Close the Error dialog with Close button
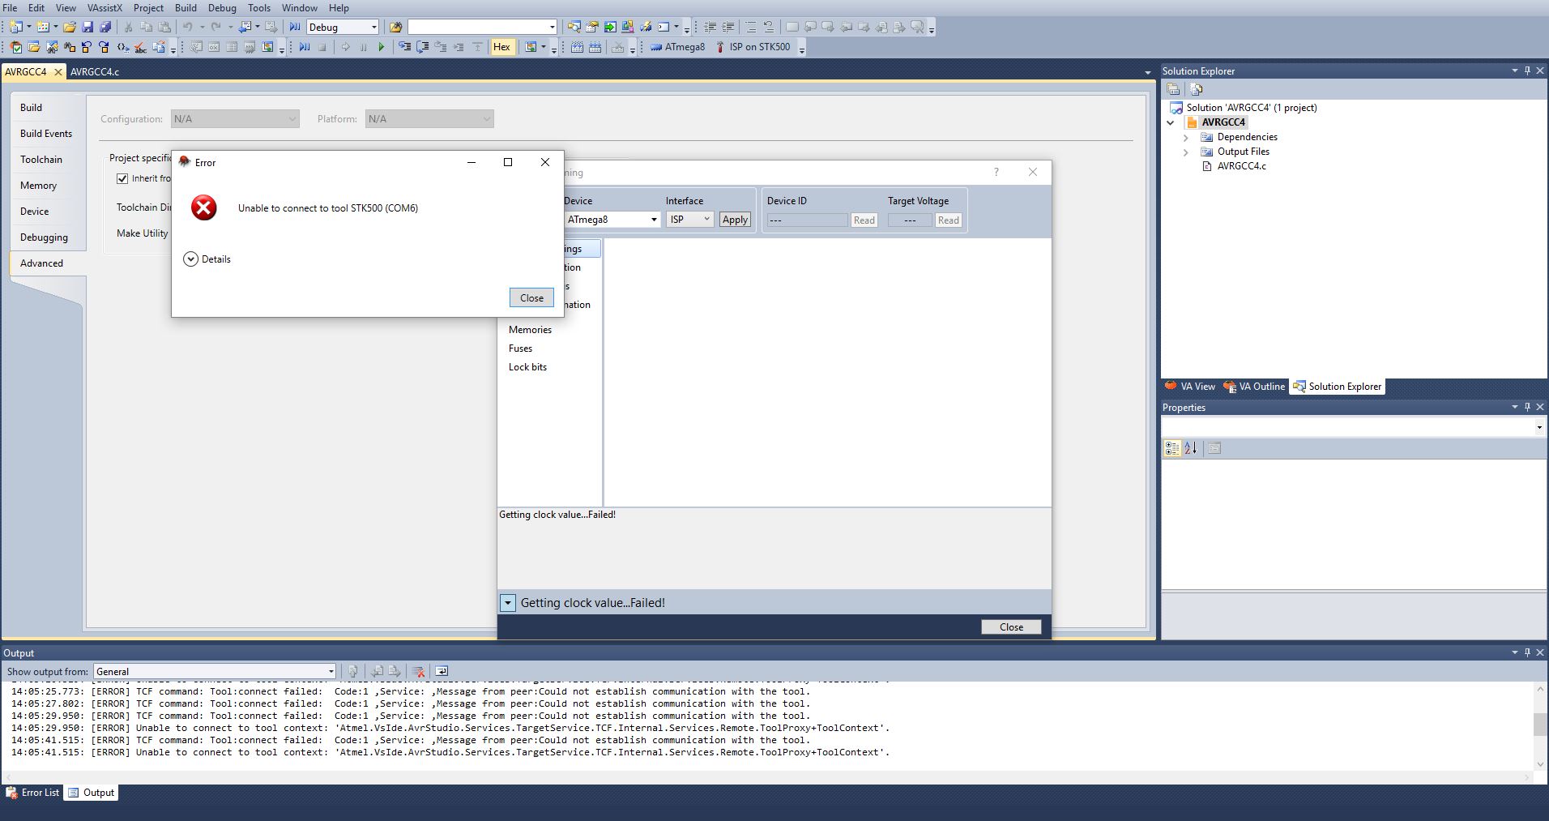The height and width of the screenshot is (821, 1549). tap(531, 297)
